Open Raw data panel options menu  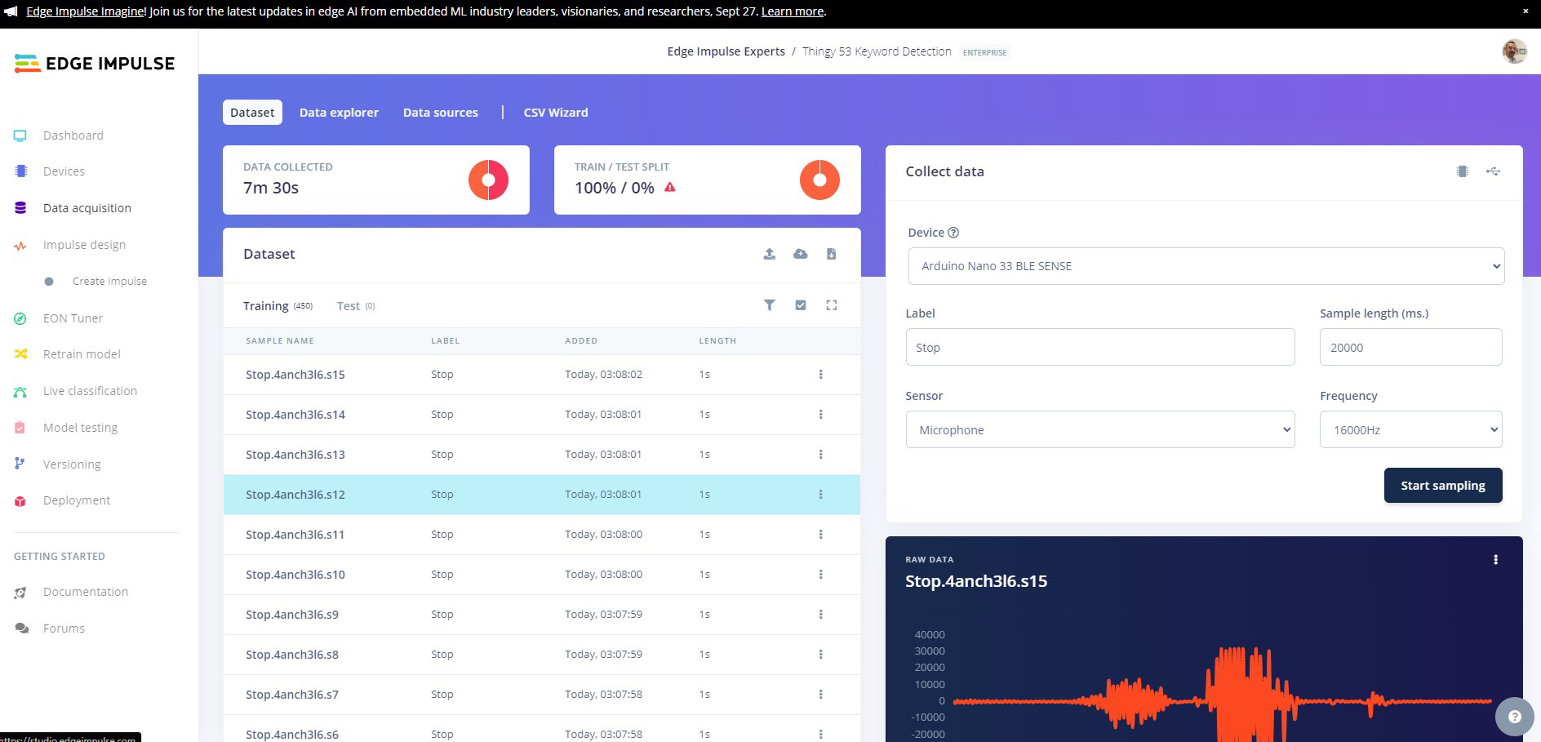click(1495, 560)
